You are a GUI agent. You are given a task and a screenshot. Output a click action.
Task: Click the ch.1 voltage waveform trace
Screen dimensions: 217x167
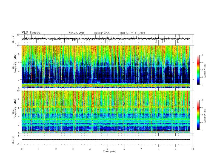[x=105, y=39]
